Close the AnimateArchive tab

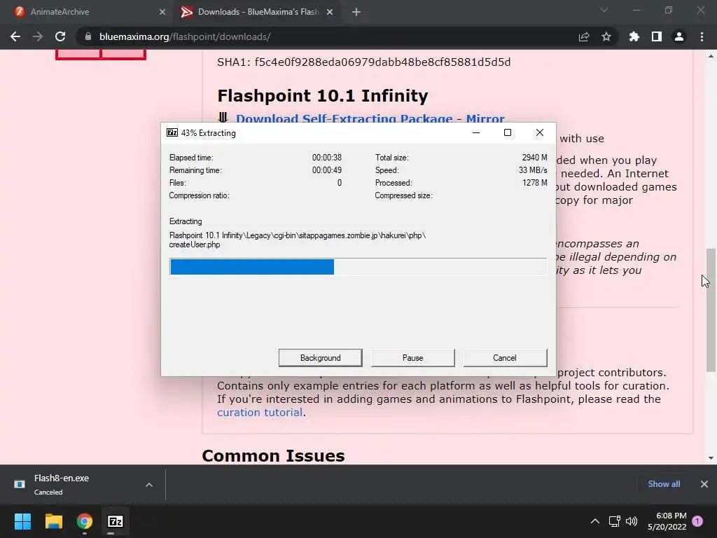click(x=162, y=12)
